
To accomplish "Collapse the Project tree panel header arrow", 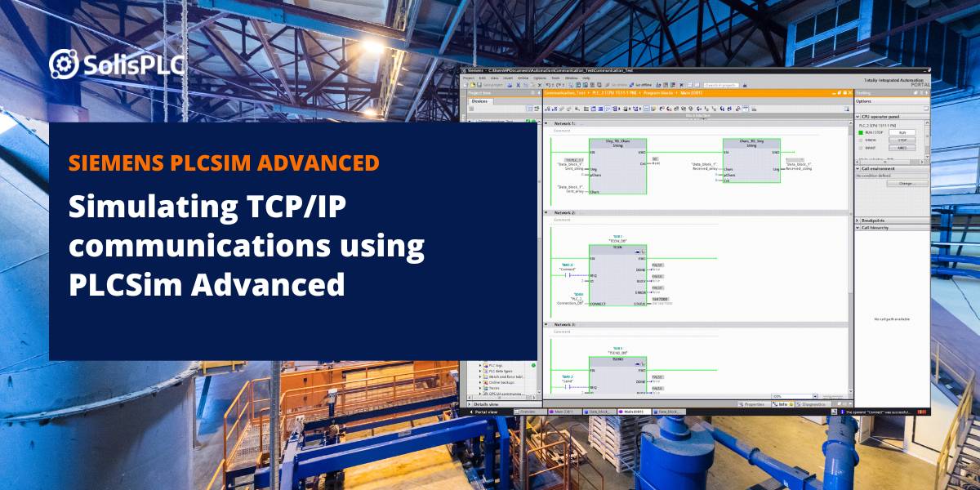I will 539,93.
